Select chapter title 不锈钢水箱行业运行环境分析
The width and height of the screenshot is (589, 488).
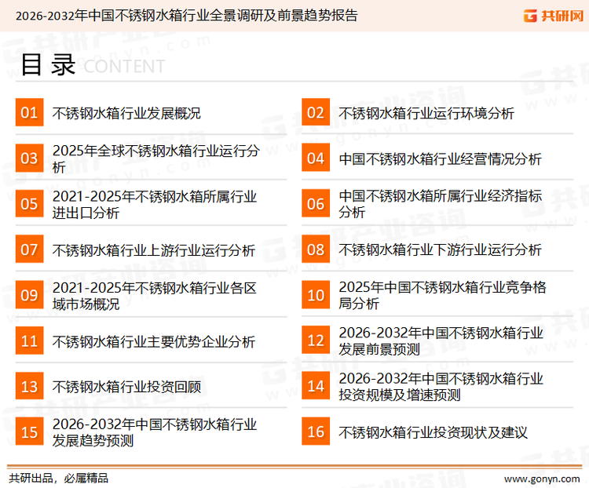(x=426, y=113)
